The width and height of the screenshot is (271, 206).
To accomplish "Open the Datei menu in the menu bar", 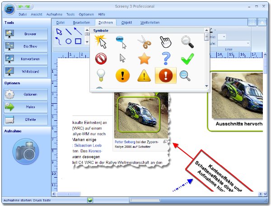I will coord(23,14).
